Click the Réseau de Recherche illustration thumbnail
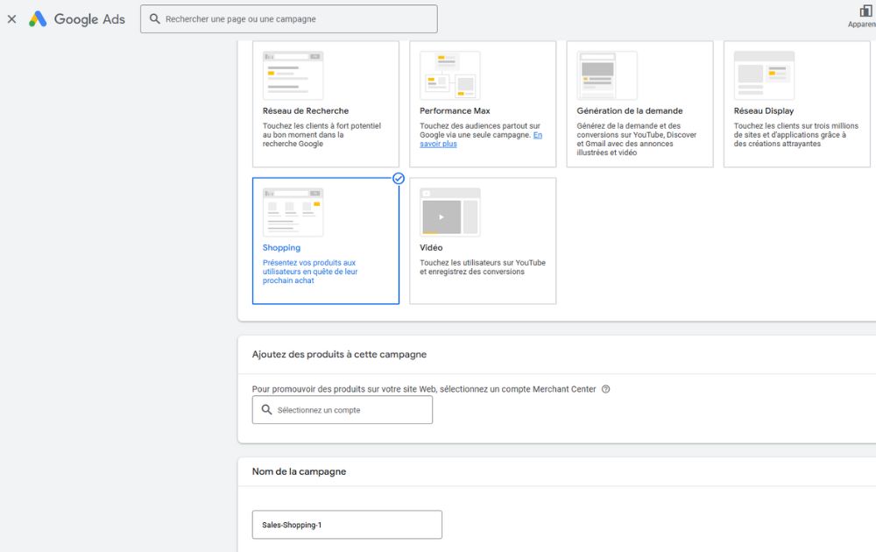Screen dimensions: 876x552 click(293, 75)
